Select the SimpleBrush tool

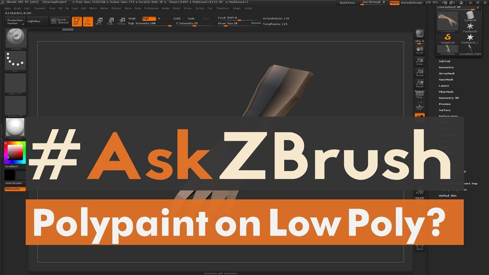448,39
